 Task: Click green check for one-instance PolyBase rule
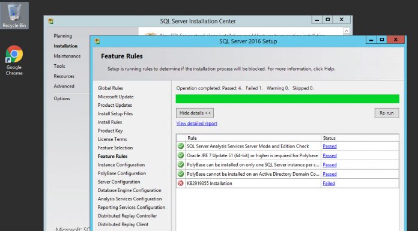tap(181, 164)
